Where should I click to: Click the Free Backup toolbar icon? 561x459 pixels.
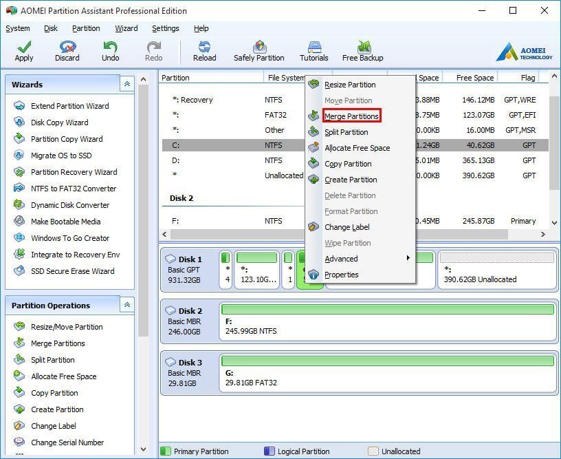363,51
